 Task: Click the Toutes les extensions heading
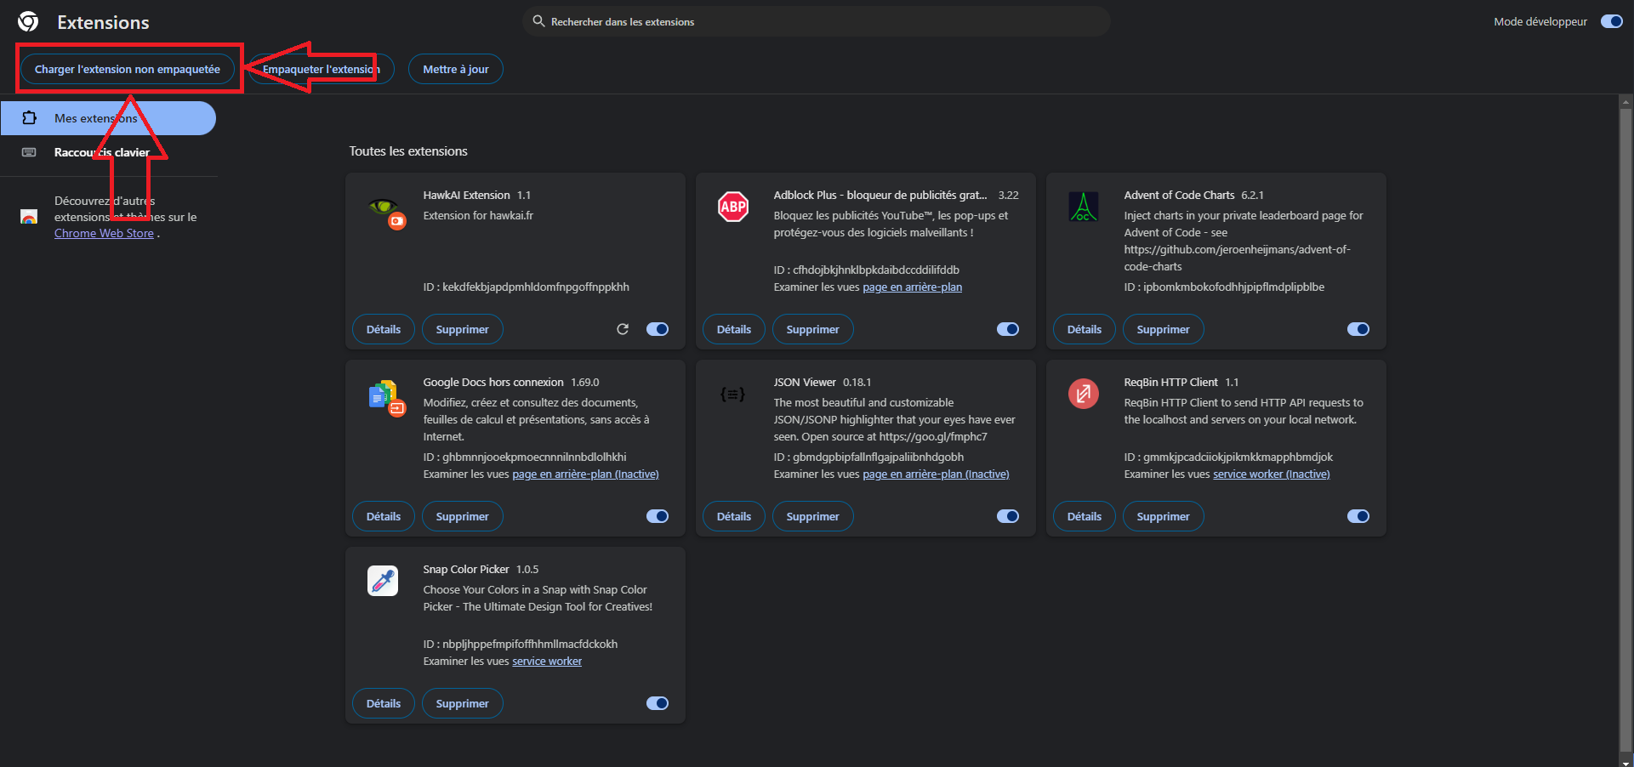[408, 151]
